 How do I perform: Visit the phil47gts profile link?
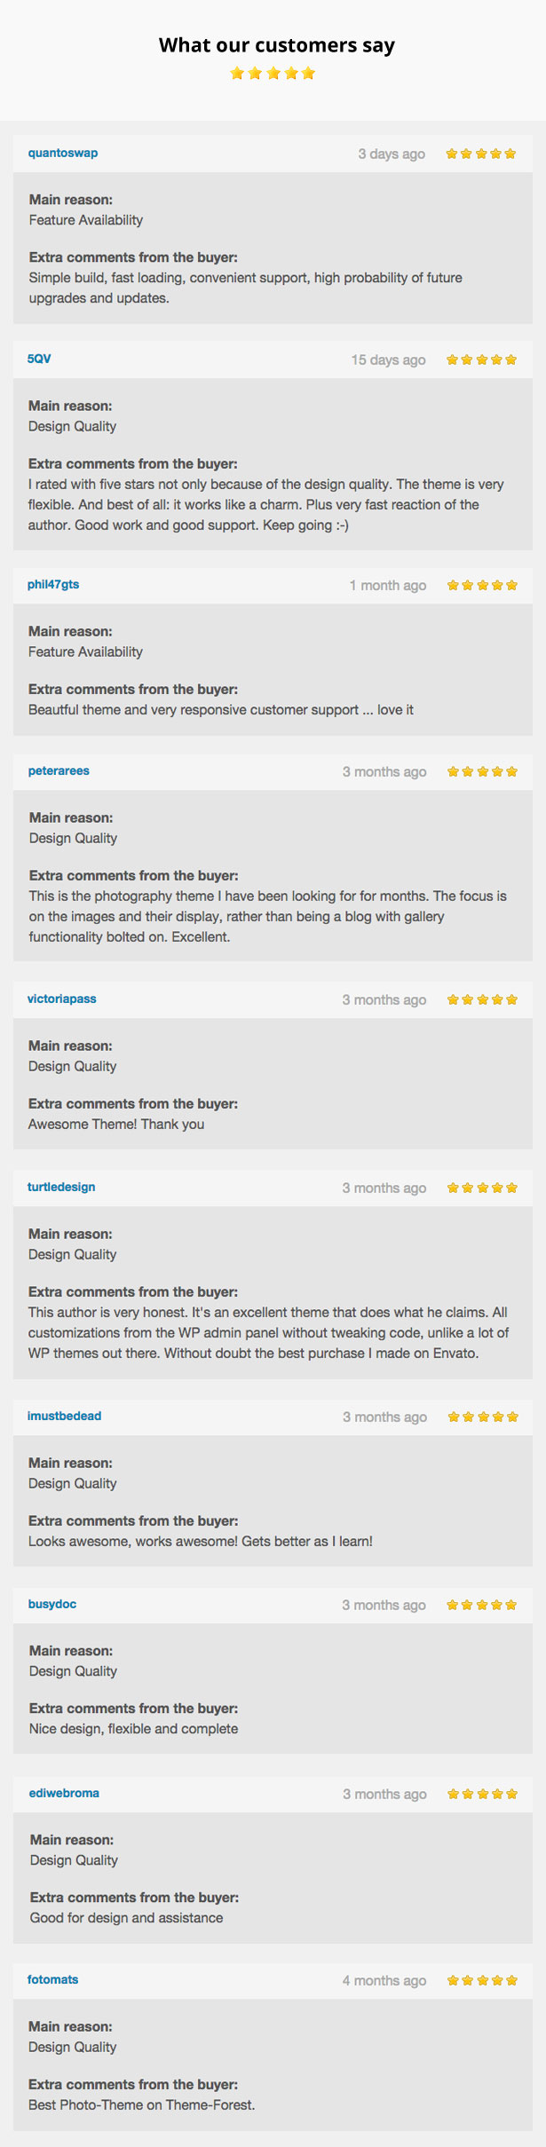pos(53,584)
